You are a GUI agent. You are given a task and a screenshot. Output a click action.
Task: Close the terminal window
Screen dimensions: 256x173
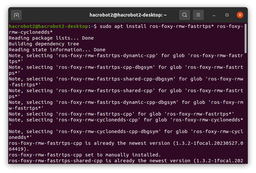tap(240, 15)
